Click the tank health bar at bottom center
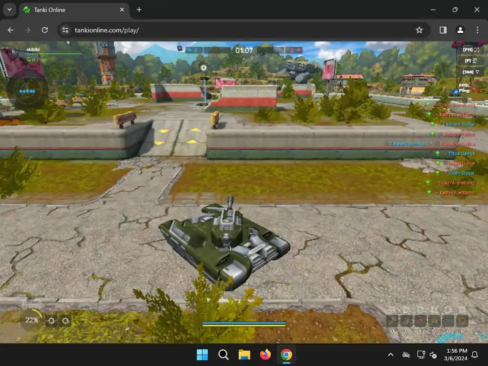This screenshot has height=366, width=488. 244,324
